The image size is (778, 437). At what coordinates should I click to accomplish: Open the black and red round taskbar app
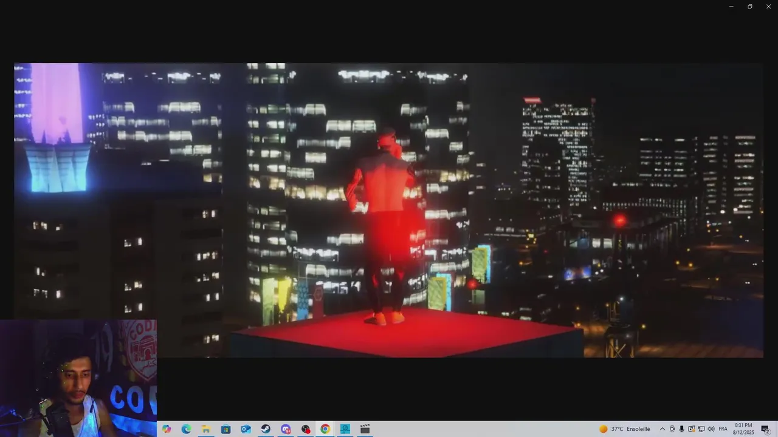click(x=306, y=429)
